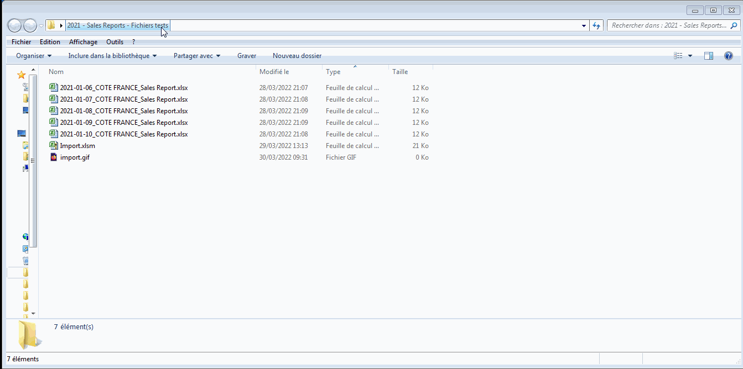Sort by the Modifié le column header
743x369 pixels.
pyautogui.click(x=274, y=72)
